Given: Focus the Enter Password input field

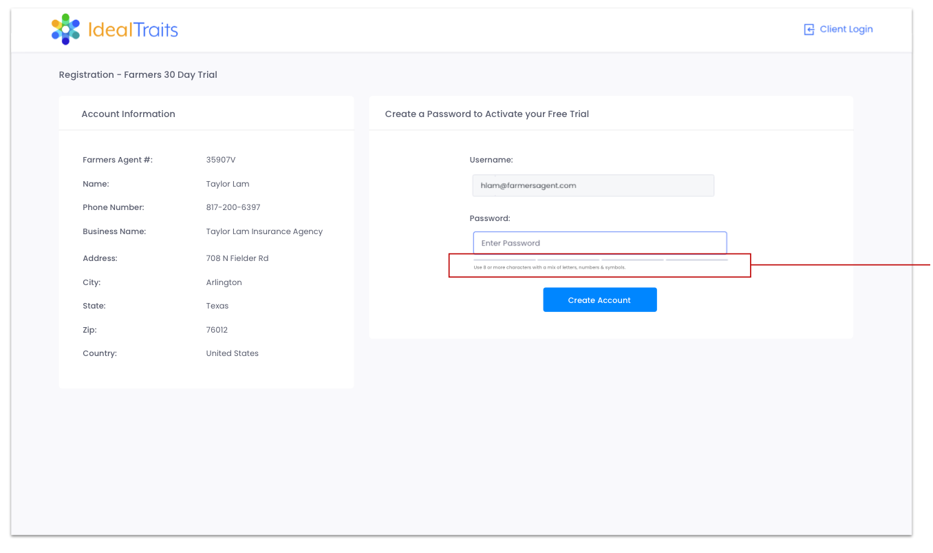Looking at the screenshot, I should pos(599,243).
